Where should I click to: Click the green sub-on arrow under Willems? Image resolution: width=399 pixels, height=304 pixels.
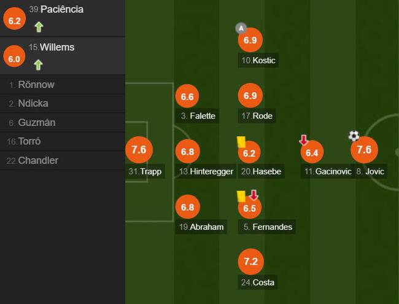point(39,65)
